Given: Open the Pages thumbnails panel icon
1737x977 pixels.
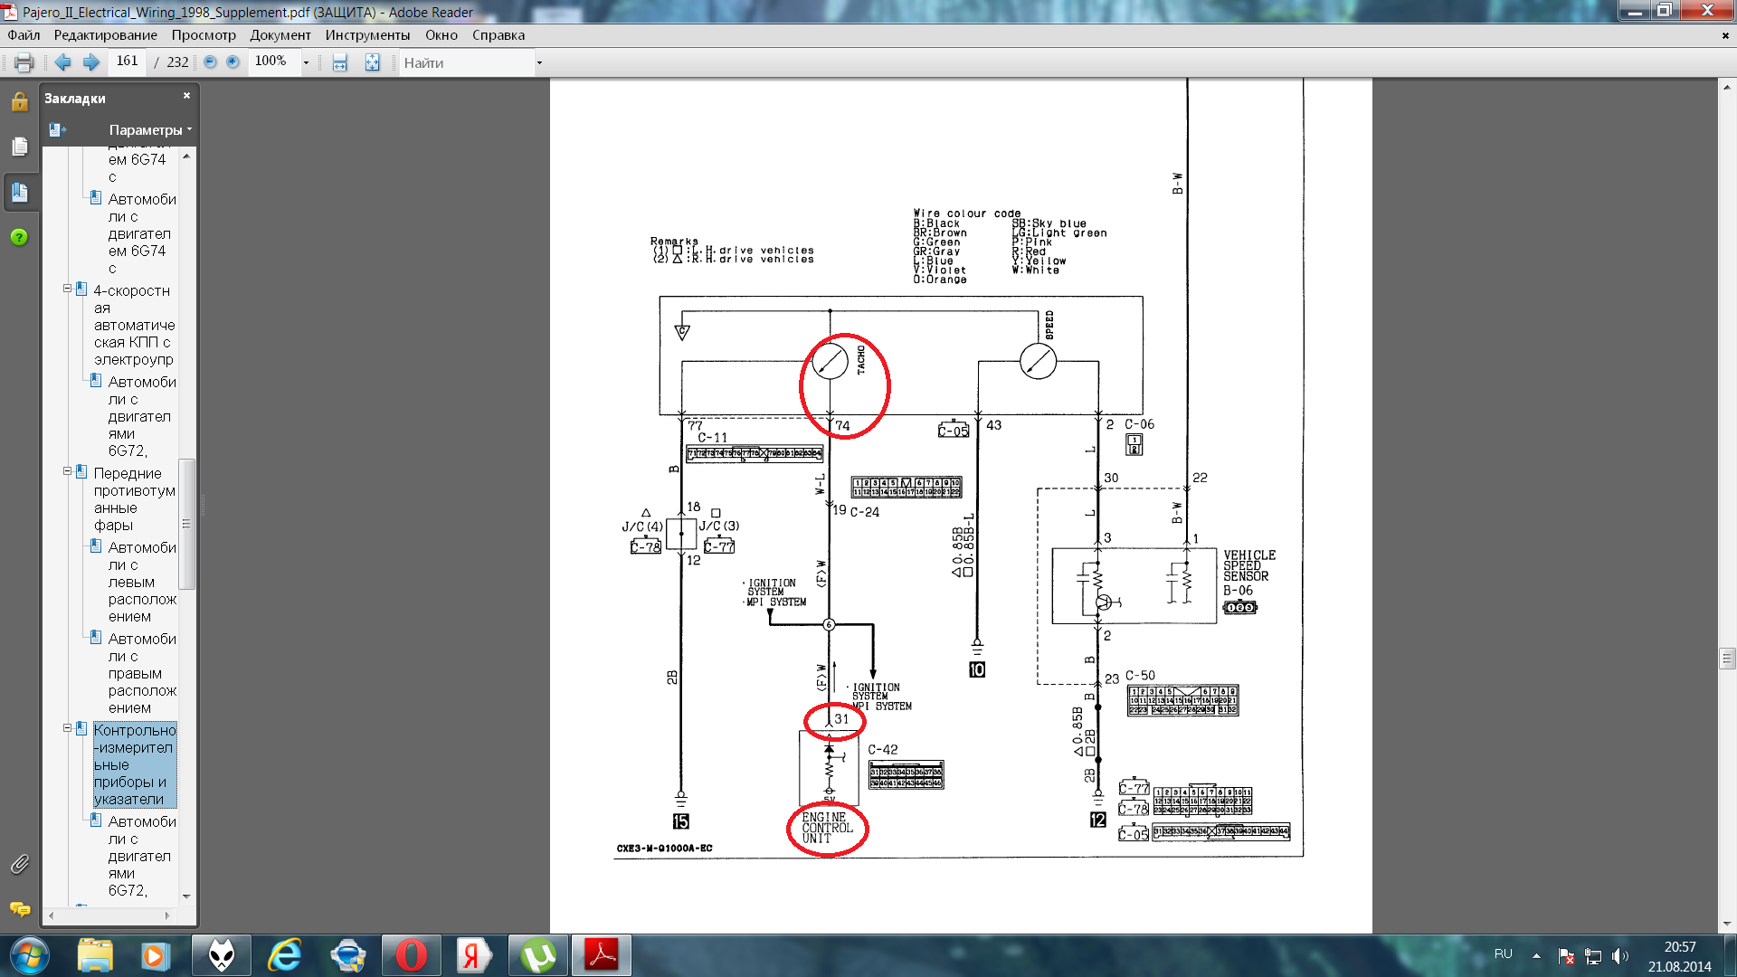Looking at the screenshot, I should pos(20,147).
